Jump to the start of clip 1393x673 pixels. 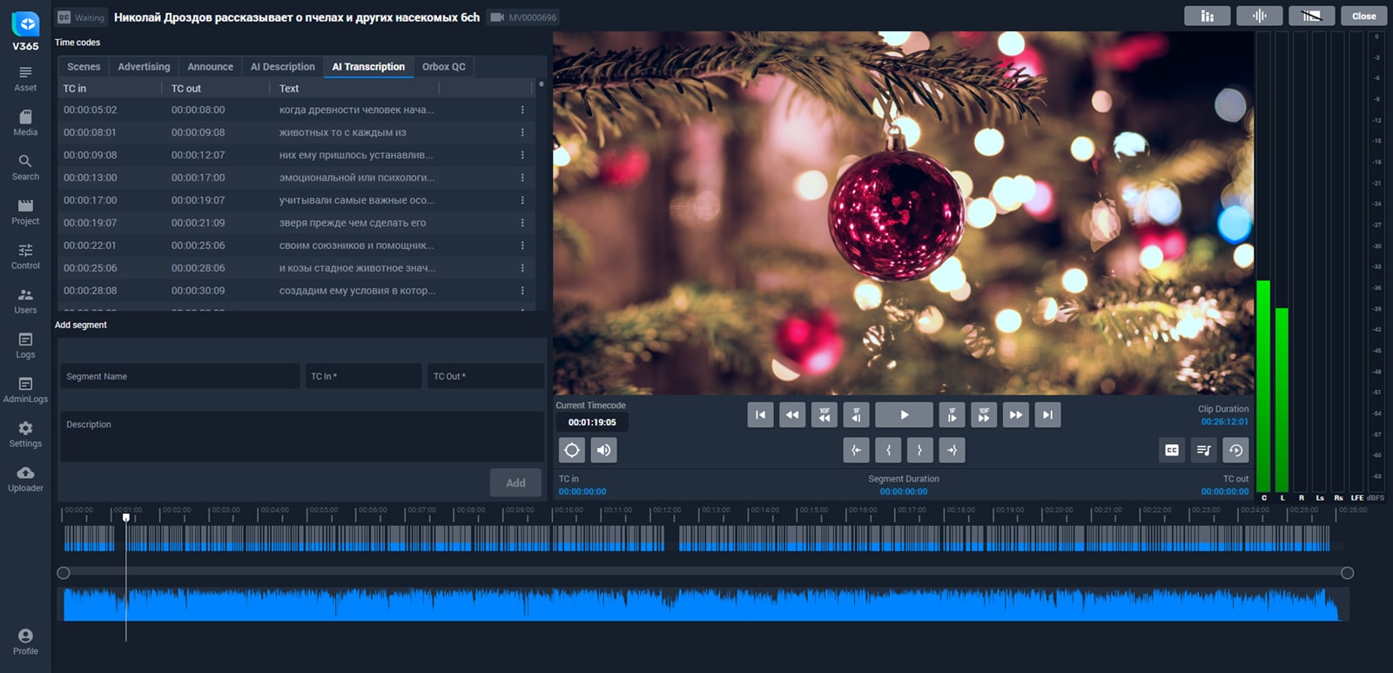pyautogui.click(x=760, y=415)
